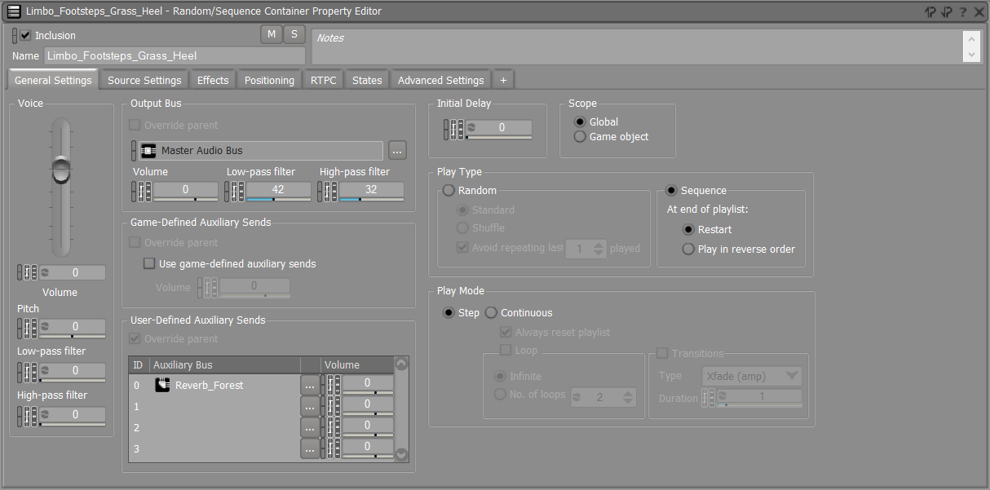
Task: Add a tab with the plus button
Action: (503, 80)
